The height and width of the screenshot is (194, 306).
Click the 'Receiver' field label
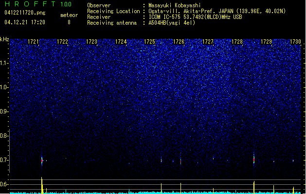click(x=99, y=17)
